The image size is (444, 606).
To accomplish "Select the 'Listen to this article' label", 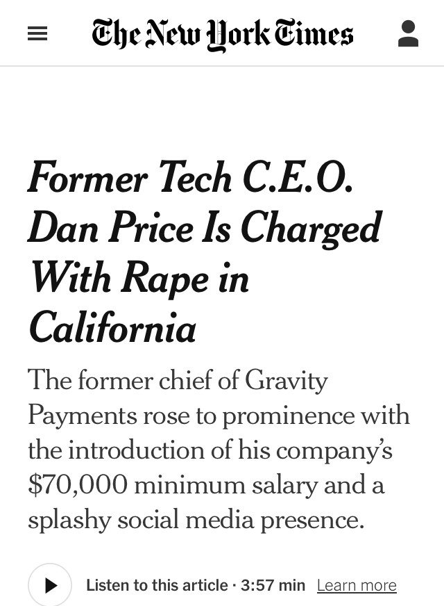I will [157, 585].
